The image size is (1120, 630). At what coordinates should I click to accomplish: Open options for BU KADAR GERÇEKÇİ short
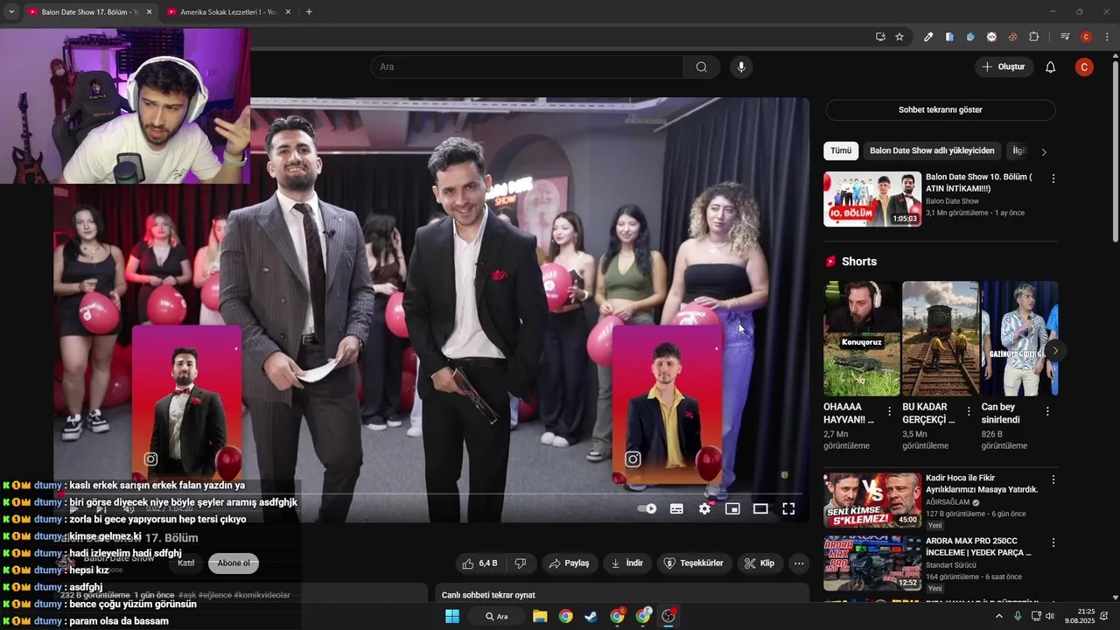(969, 411)
